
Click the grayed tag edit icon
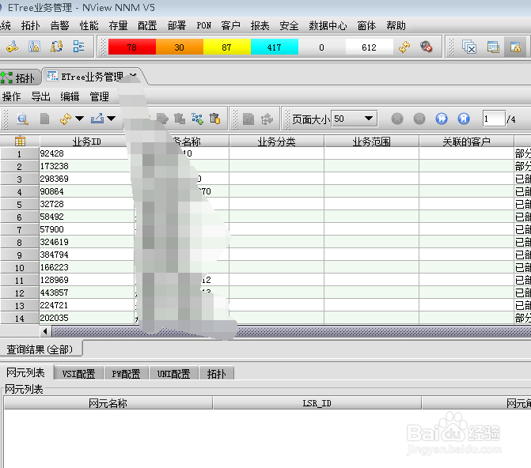162,119
